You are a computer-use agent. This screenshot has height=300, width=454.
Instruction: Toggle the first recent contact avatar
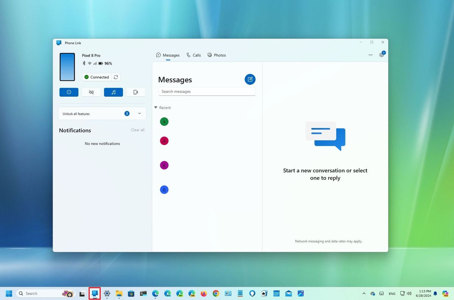[x=164, y=122]
